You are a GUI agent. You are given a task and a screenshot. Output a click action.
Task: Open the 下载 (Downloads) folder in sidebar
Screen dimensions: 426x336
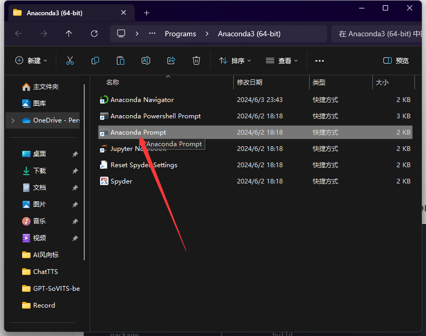point(39,171)
